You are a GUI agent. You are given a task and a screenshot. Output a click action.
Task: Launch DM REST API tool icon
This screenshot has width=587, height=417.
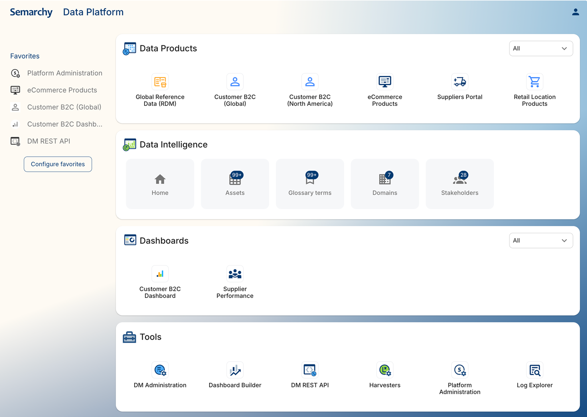310,370
